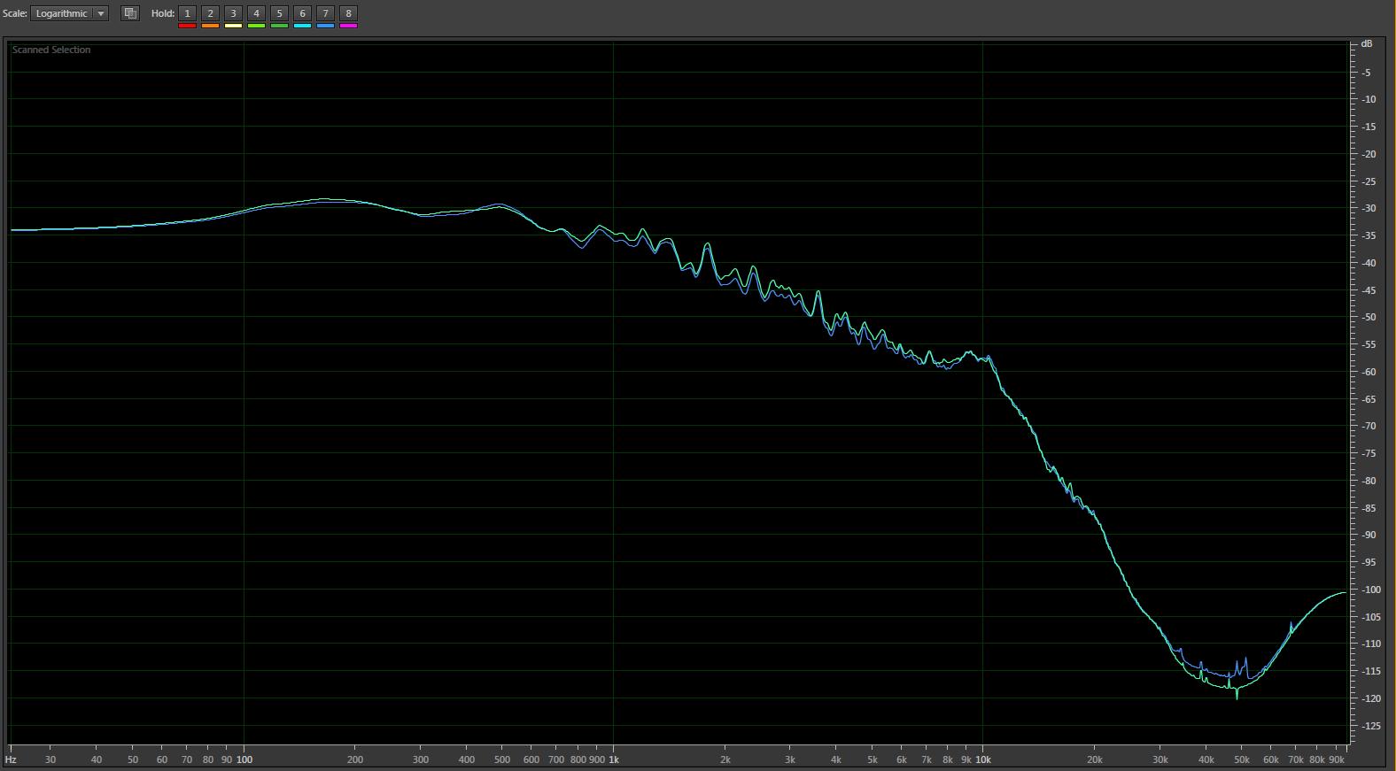The height and width of the screenshot is (771, 1396).
Task: Click the Scanned Selection label in graph
Action: coord(51,50)
